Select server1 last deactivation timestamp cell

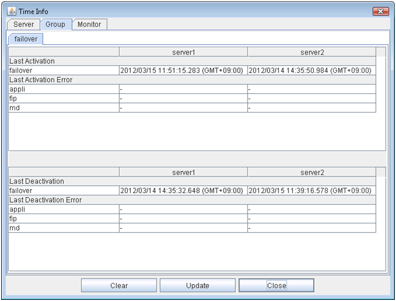pyautogui.click(x=183, y=191)
